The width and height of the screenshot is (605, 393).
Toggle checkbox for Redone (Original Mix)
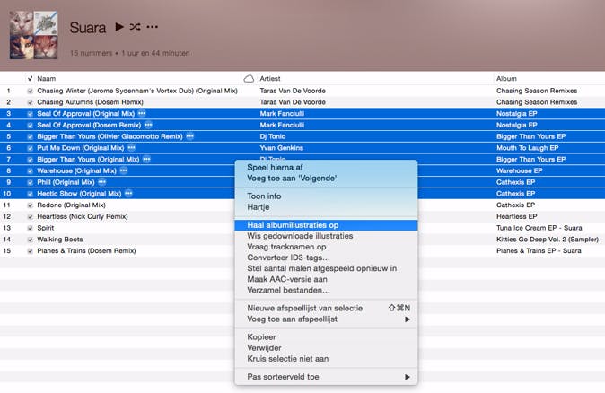coord(31,205)
